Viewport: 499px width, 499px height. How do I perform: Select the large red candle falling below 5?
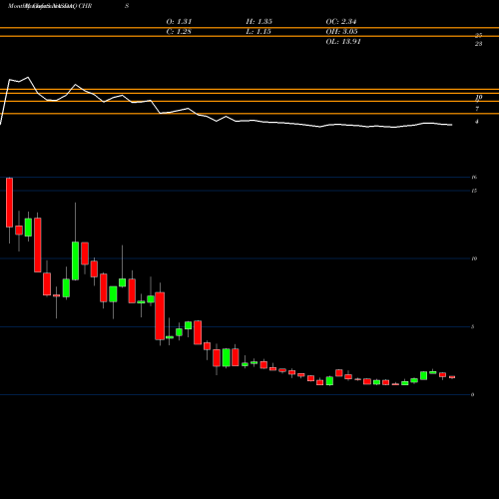(x=160, y=315)
